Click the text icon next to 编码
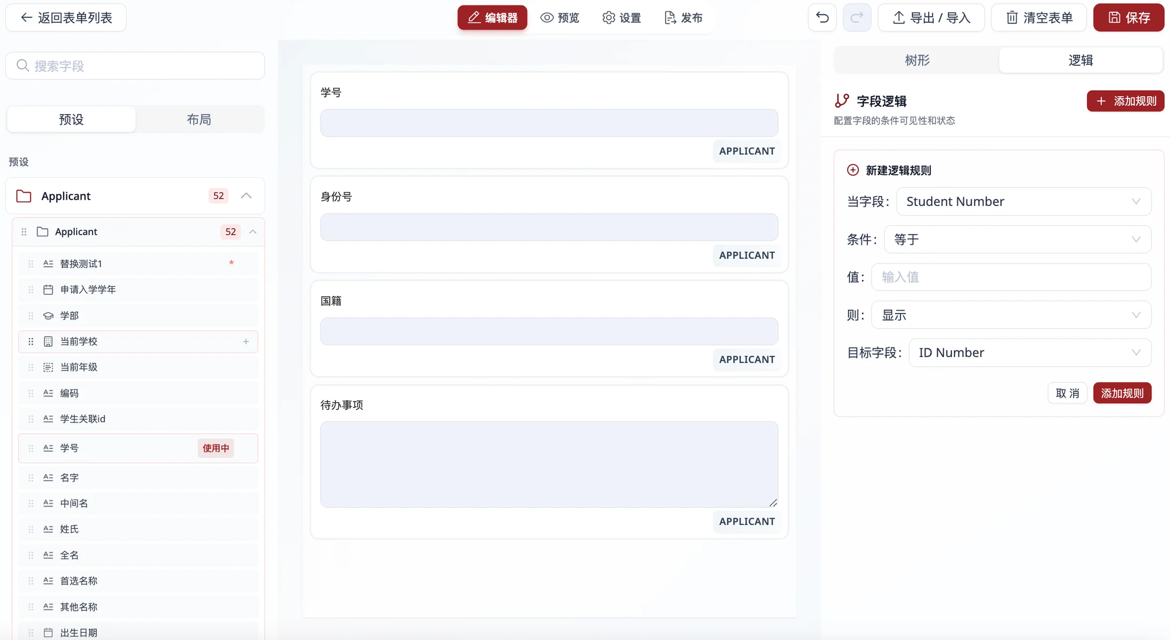 (x=48, y=393)
